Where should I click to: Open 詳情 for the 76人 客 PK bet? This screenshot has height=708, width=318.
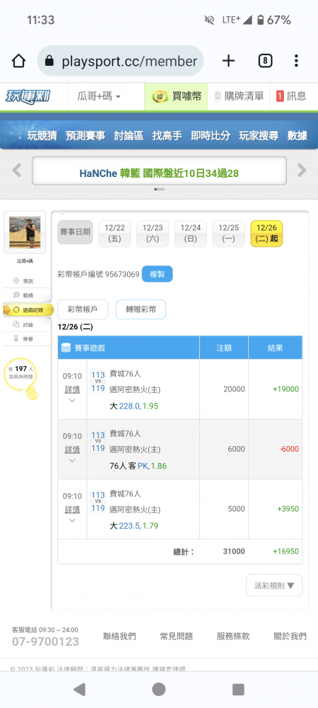tap(72, 450)
